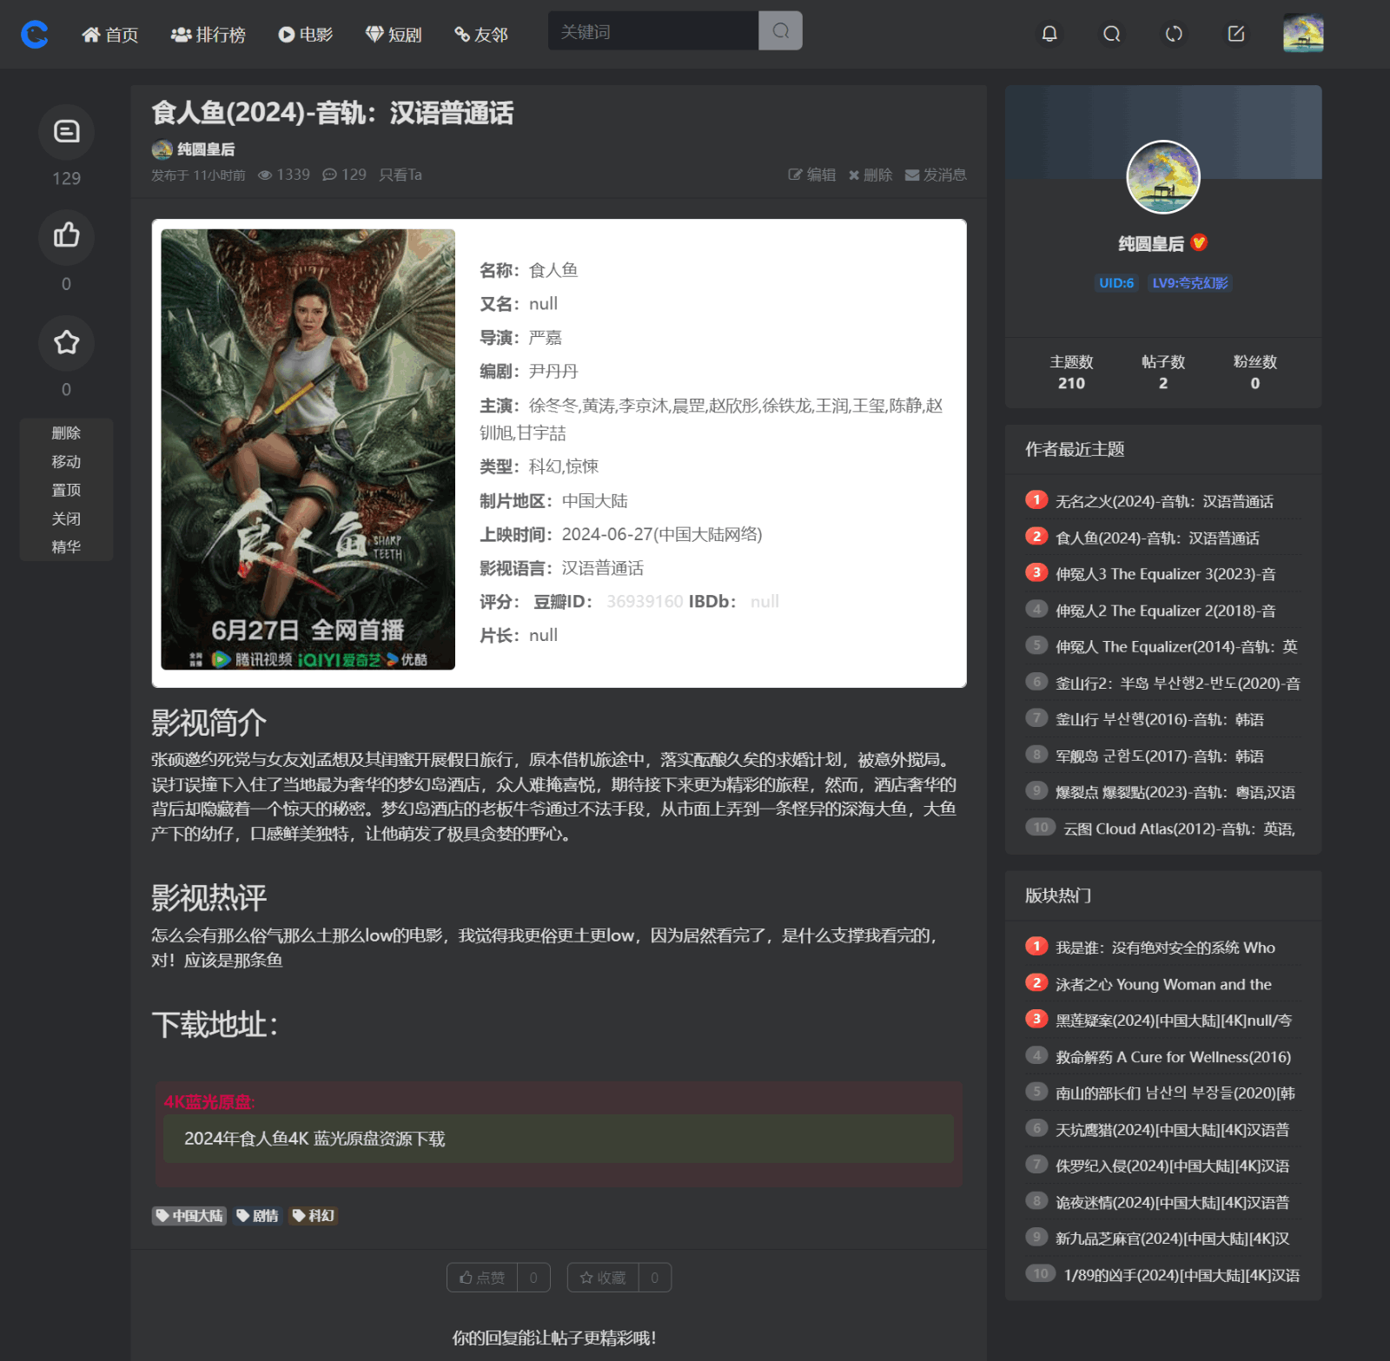
Task: Open the 排行榜 ranking menu
Action: click(208, 35)
